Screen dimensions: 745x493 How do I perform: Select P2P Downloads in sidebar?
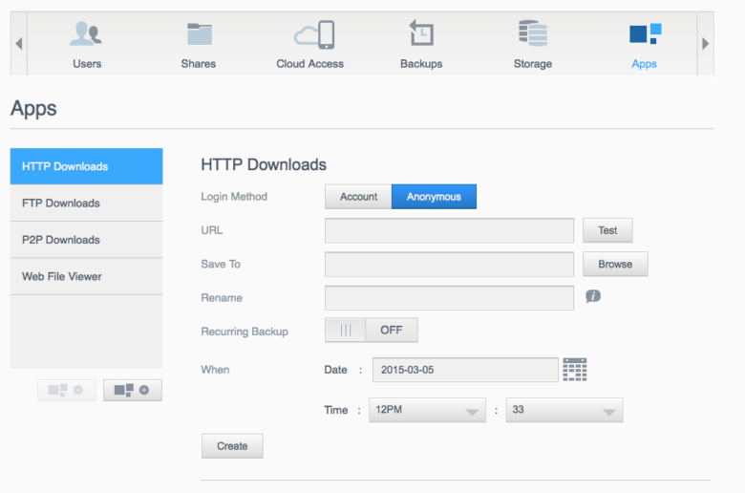[87, 240]
